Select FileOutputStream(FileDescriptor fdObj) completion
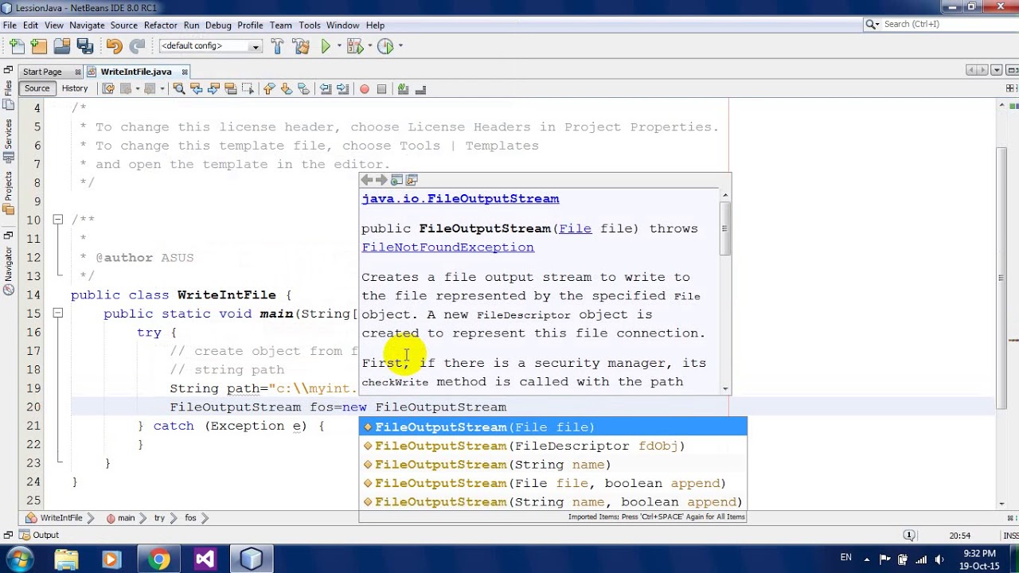 coord(552,446)
